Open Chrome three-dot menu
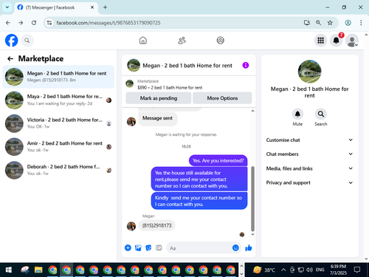 point(361,23)
